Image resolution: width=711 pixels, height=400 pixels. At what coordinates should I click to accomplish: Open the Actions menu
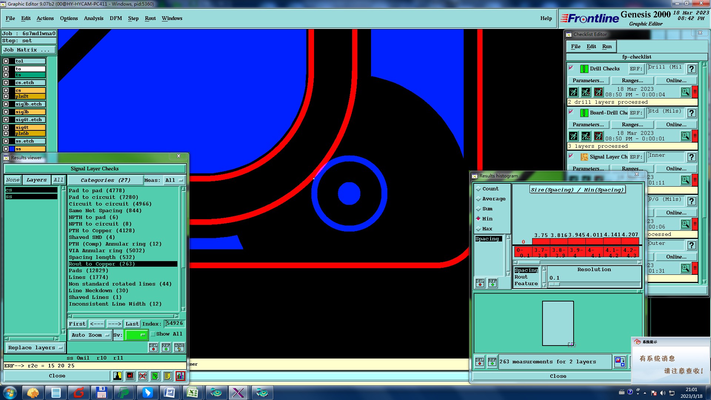[x=45, y=18]
